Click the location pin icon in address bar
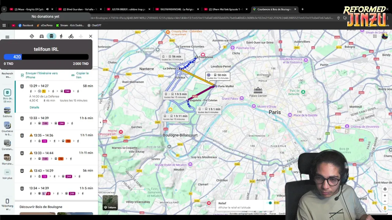The width and height of the screenshot is (392, 220). point(338,18)
